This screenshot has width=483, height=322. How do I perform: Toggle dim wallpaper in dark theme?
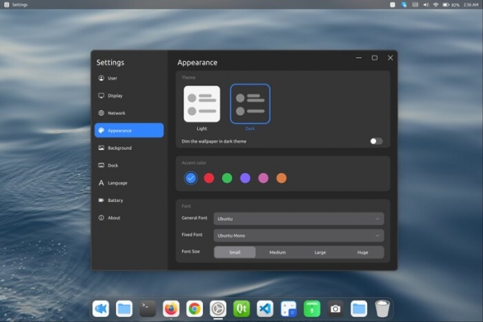click(x=376, y=141)
